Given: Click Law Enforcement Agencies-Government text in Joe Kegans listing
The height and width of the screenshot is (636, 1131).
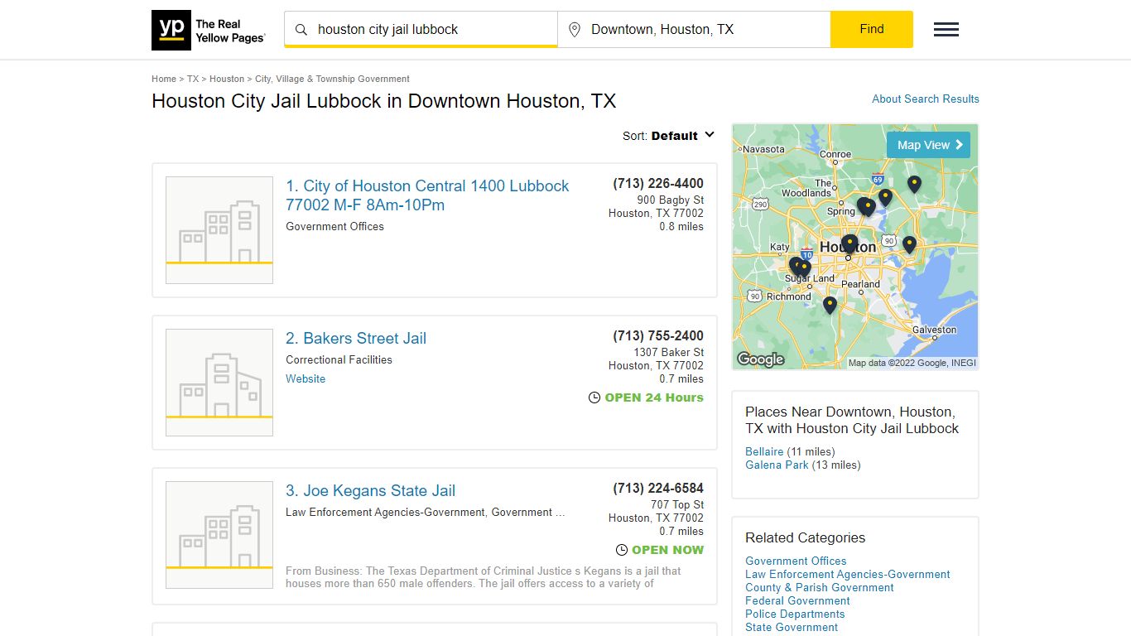Looking at the screenshot, I should pyautogui.click(x=385, y=512).
